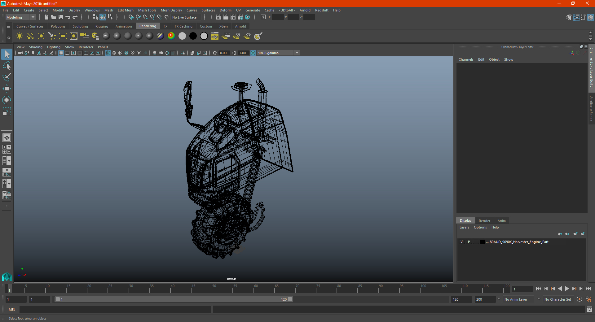Toggle the resolution gate viewport button
Image resolution: width=595 pixels, height=322 pixels.
pos(73,53)
